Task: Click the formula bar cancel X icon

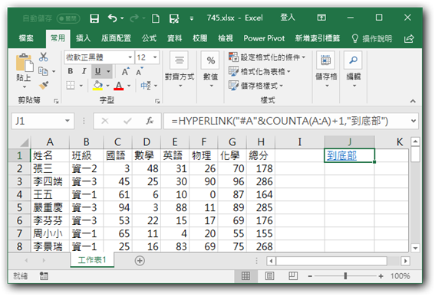Action: point(105,121)
